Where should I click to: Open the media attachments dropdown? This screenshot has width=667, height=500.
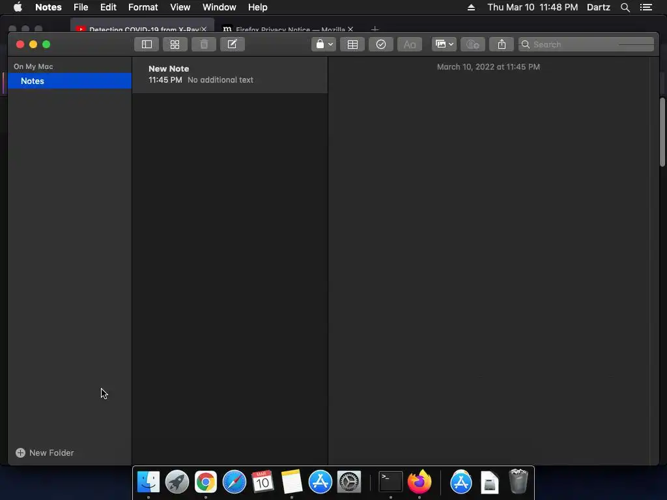(444, 44)
